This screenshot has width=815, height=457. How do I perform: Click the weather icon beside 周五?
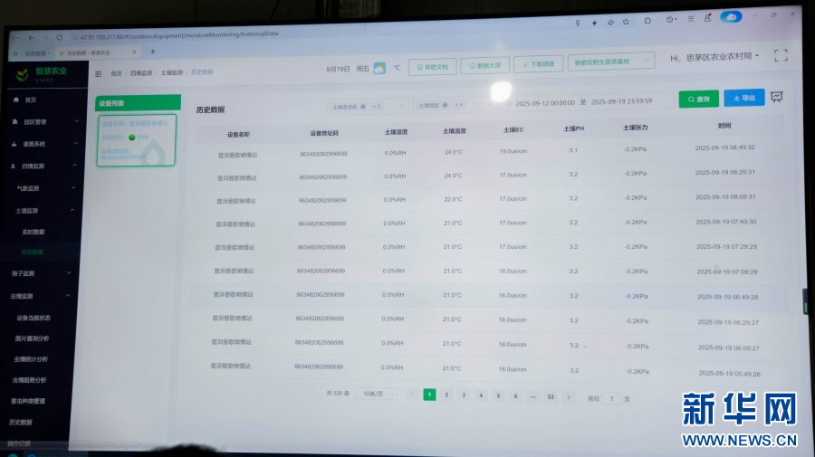point(379,68)
